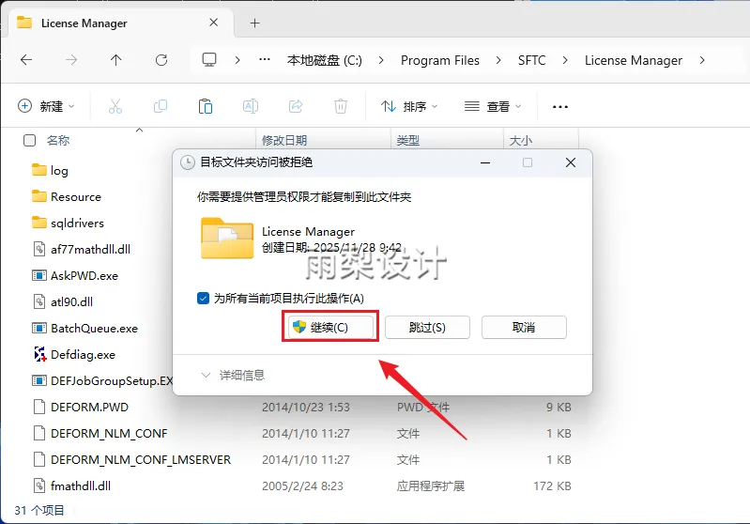Open the 查看 view dropdown
This screenshot has width=750, height=524.
493,106
